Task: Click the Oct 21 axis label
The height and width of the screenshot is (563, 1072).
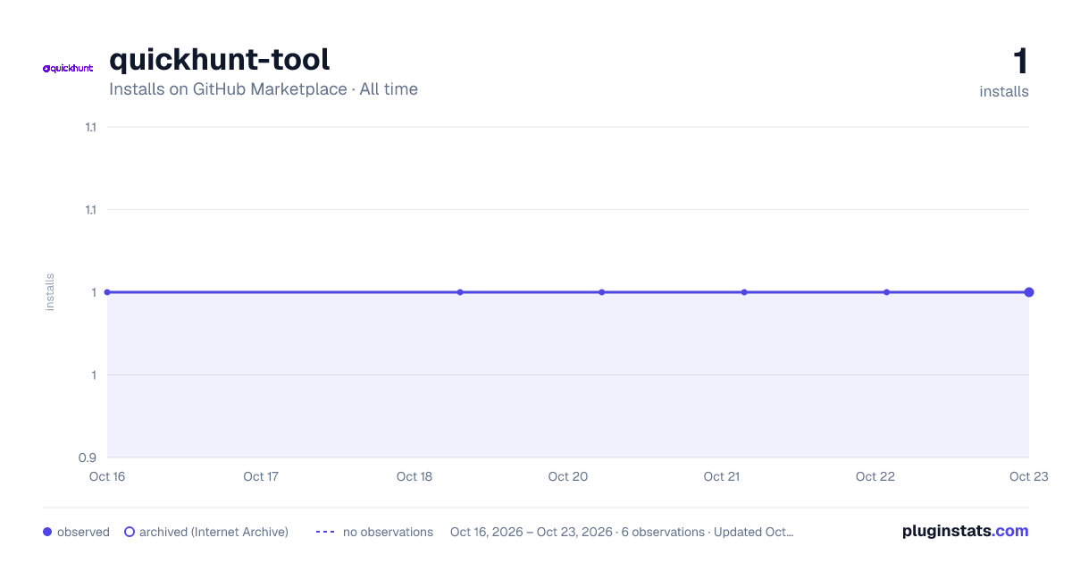Action: click(x=722, y=476)
